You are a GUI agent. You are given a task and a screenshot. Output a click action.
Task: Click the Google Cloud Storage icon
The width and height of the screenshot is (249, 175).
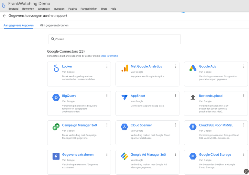pyautogui.click(x=193, y=156)
